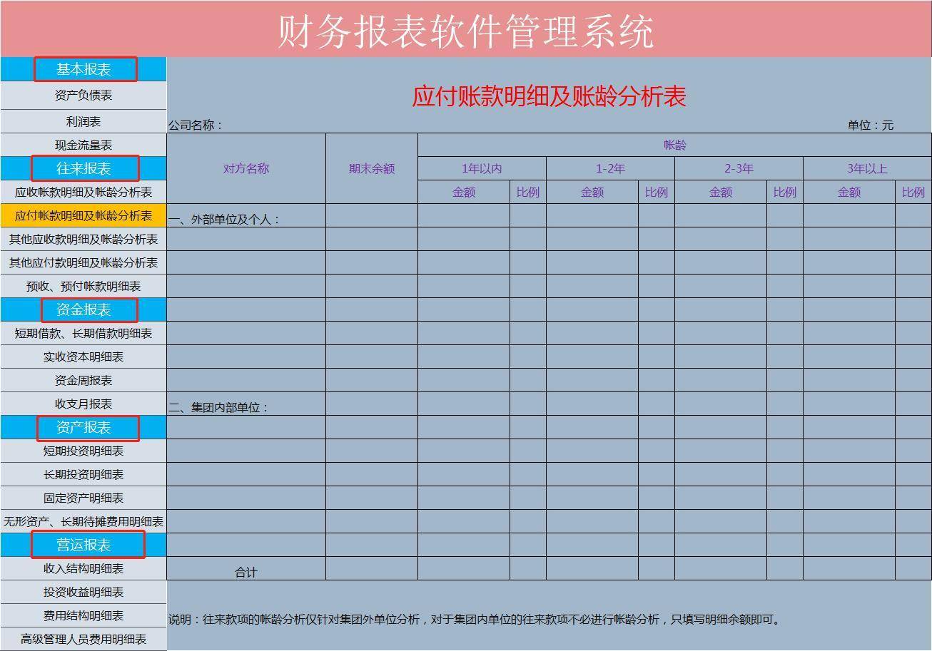Screen dimensions: 932x651
Task: Open 实收资本明细表 in sidebar
Action: coord(83,357)
